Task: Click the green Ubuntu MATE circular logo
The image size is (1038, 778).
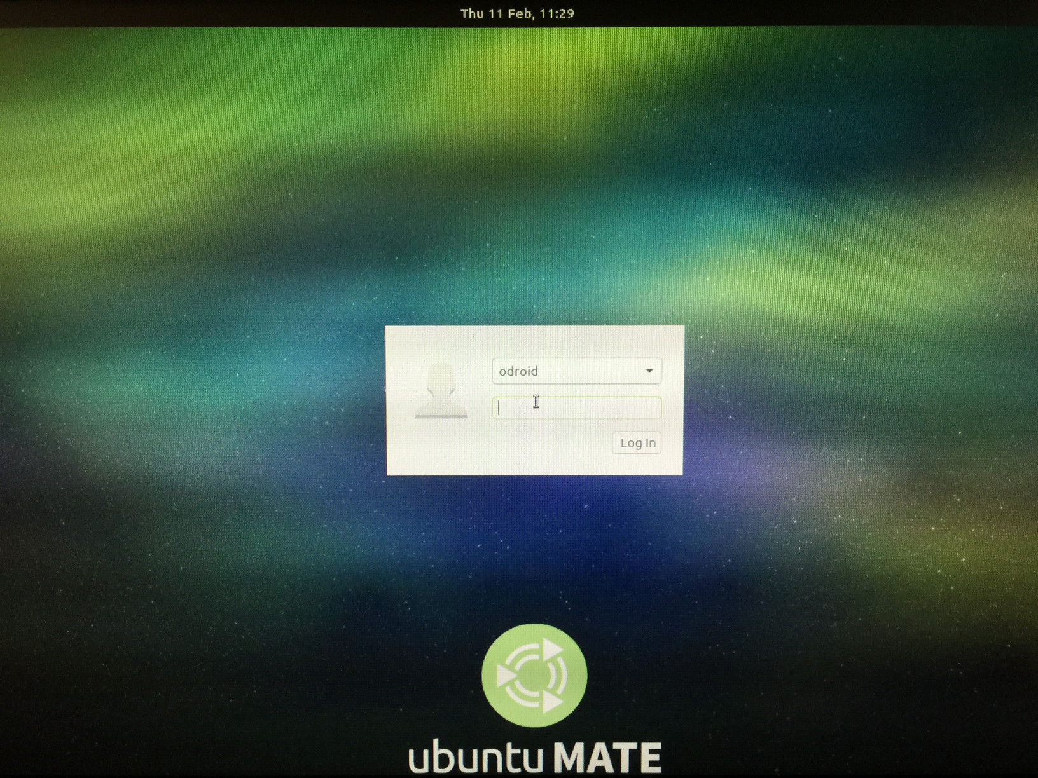Action: point(534,675)
